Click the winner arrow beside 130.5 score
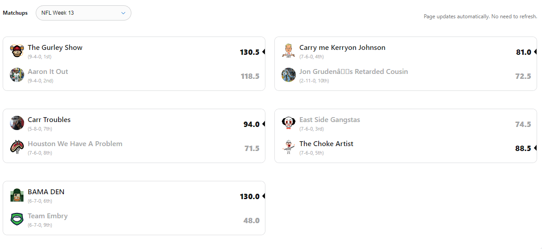The image size is (542, 249). pyautogui.click(x=264, y=52)
